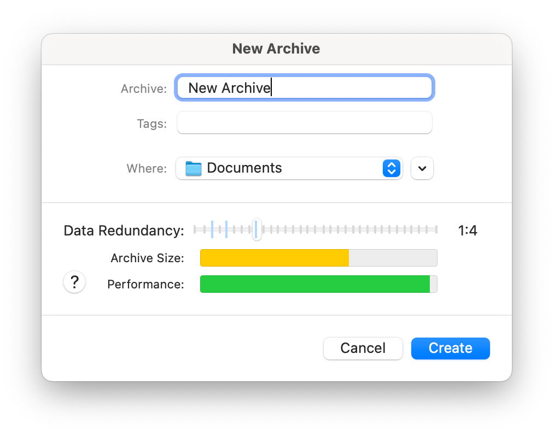The height and width of the screenshot is (431, 554).
Task: Expand the save dialog with chevron button
Action: (x=422, y=168)
